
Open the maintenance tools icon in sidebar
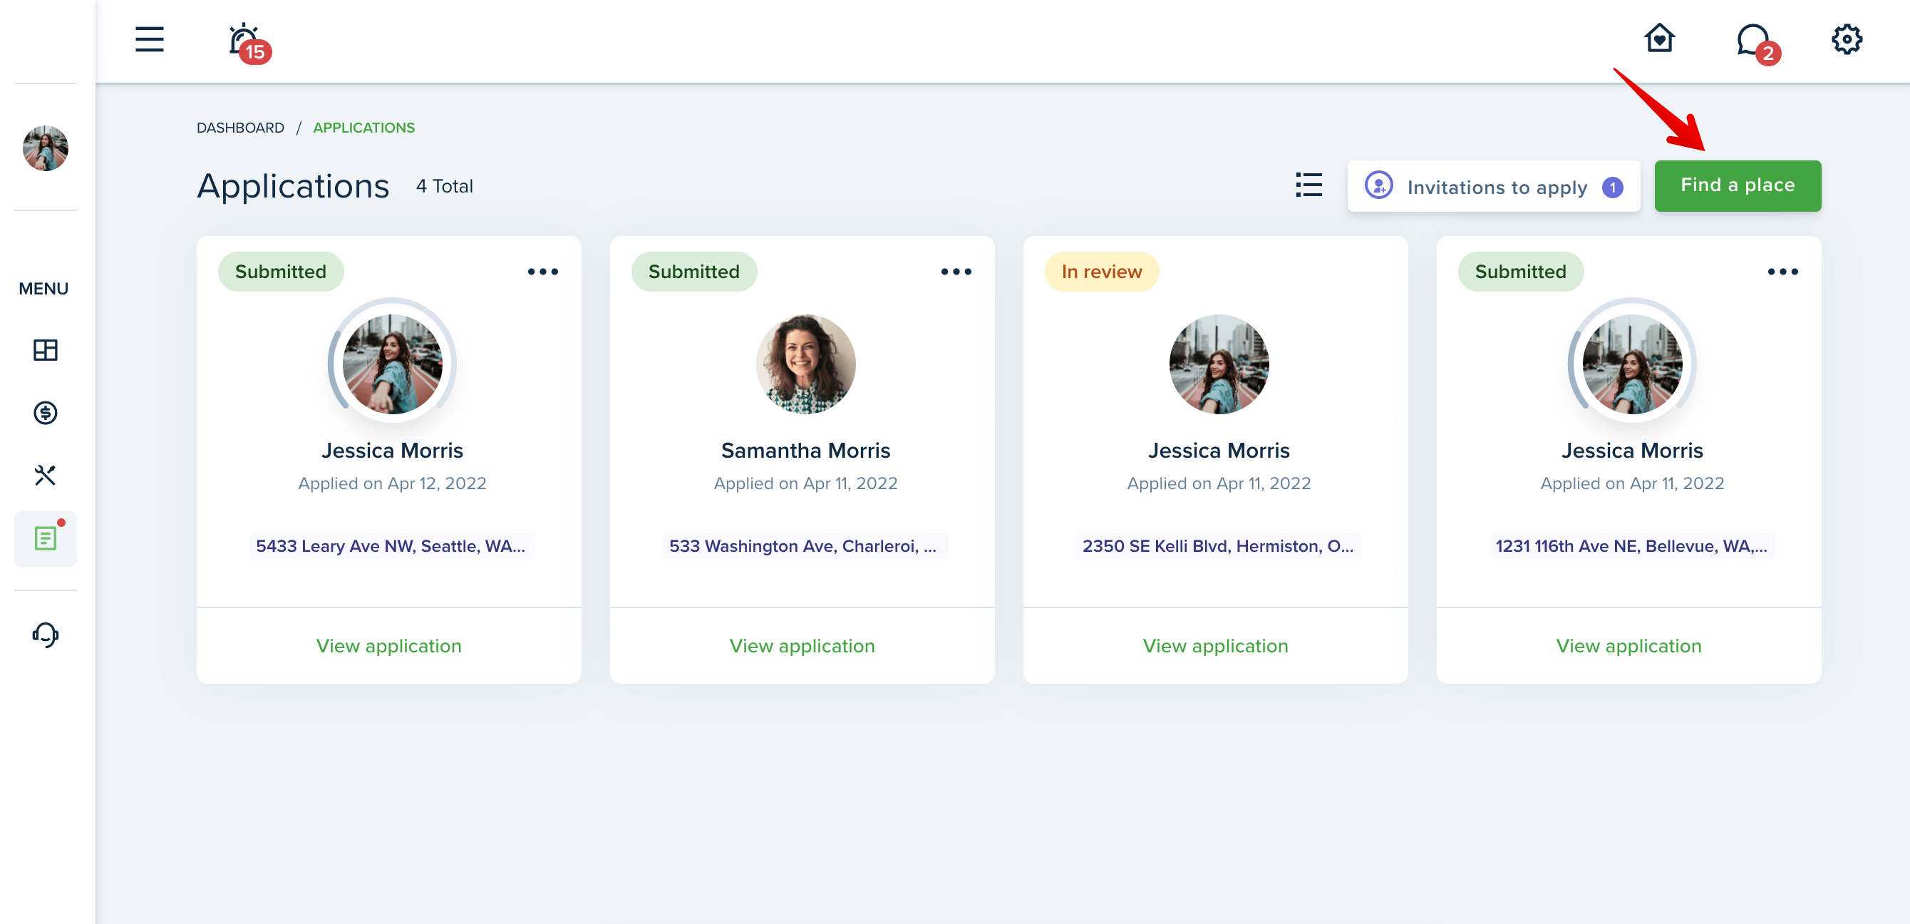click(x=45, y=475)
